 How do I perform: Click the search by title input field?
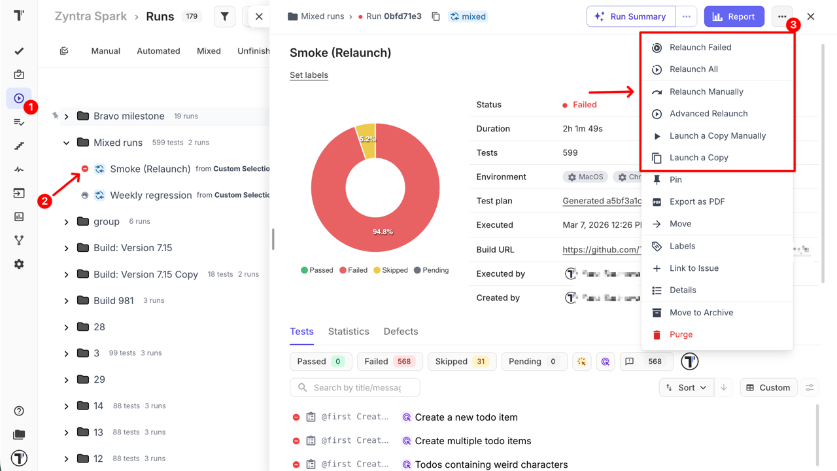click(357, 387)
